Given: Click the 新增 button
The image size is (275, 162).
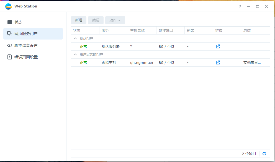Looking at the screenshot, I should [x=78, y=20].
